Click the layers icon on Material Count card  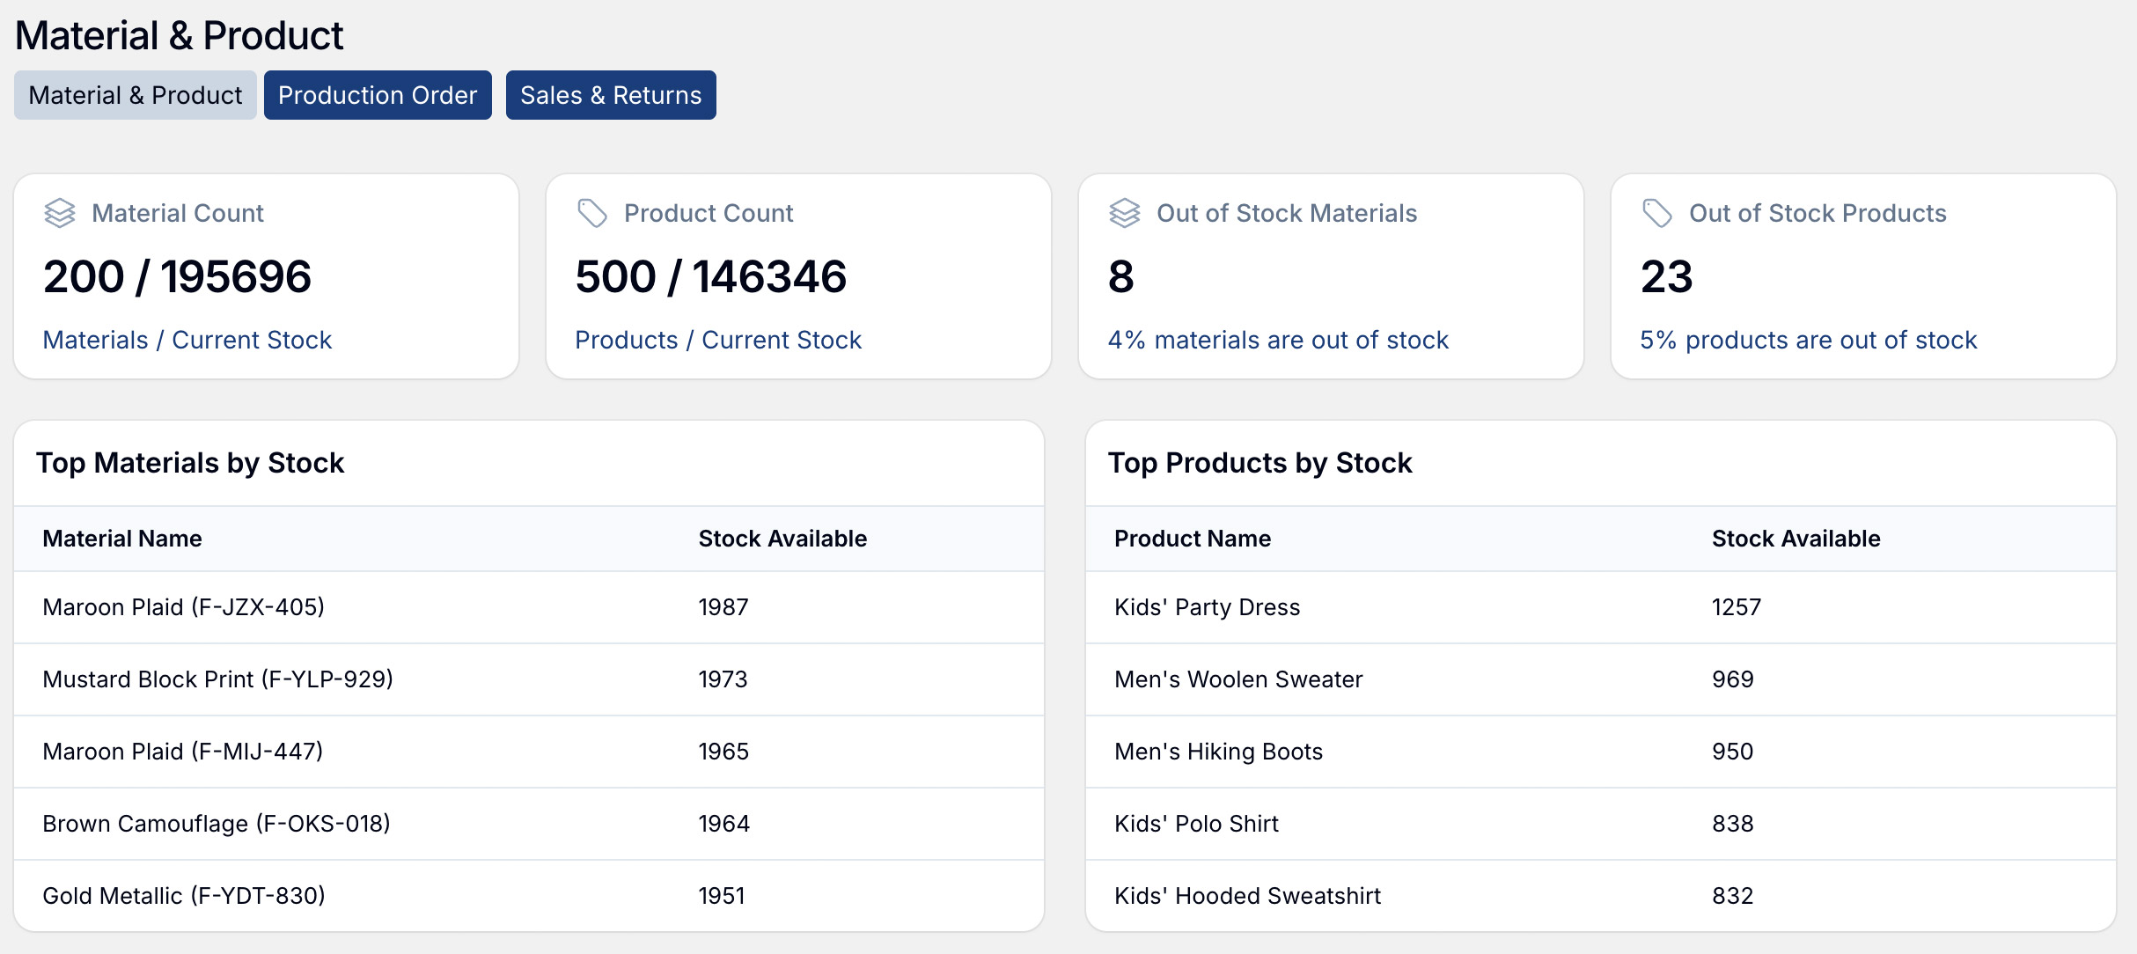tap(59, 212)
